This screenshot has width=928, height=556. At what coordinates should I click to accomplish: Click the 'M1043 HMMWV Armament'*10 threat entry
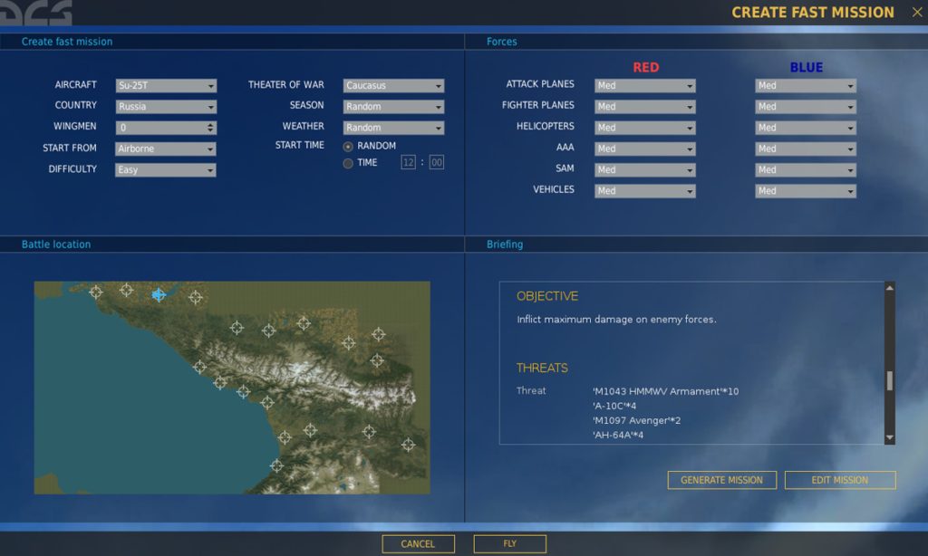[x=666, y=391]
